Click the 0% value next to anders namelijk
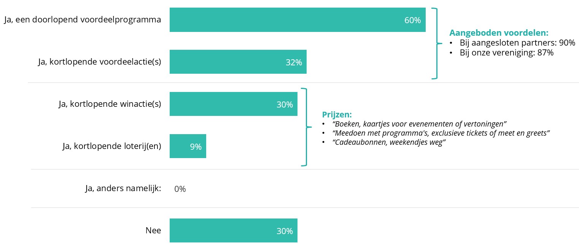The width and height of the screenshot is (579, 247). tap(180, 189)
